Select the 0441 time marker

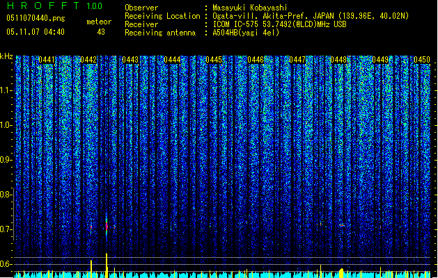tap(47, 60)
